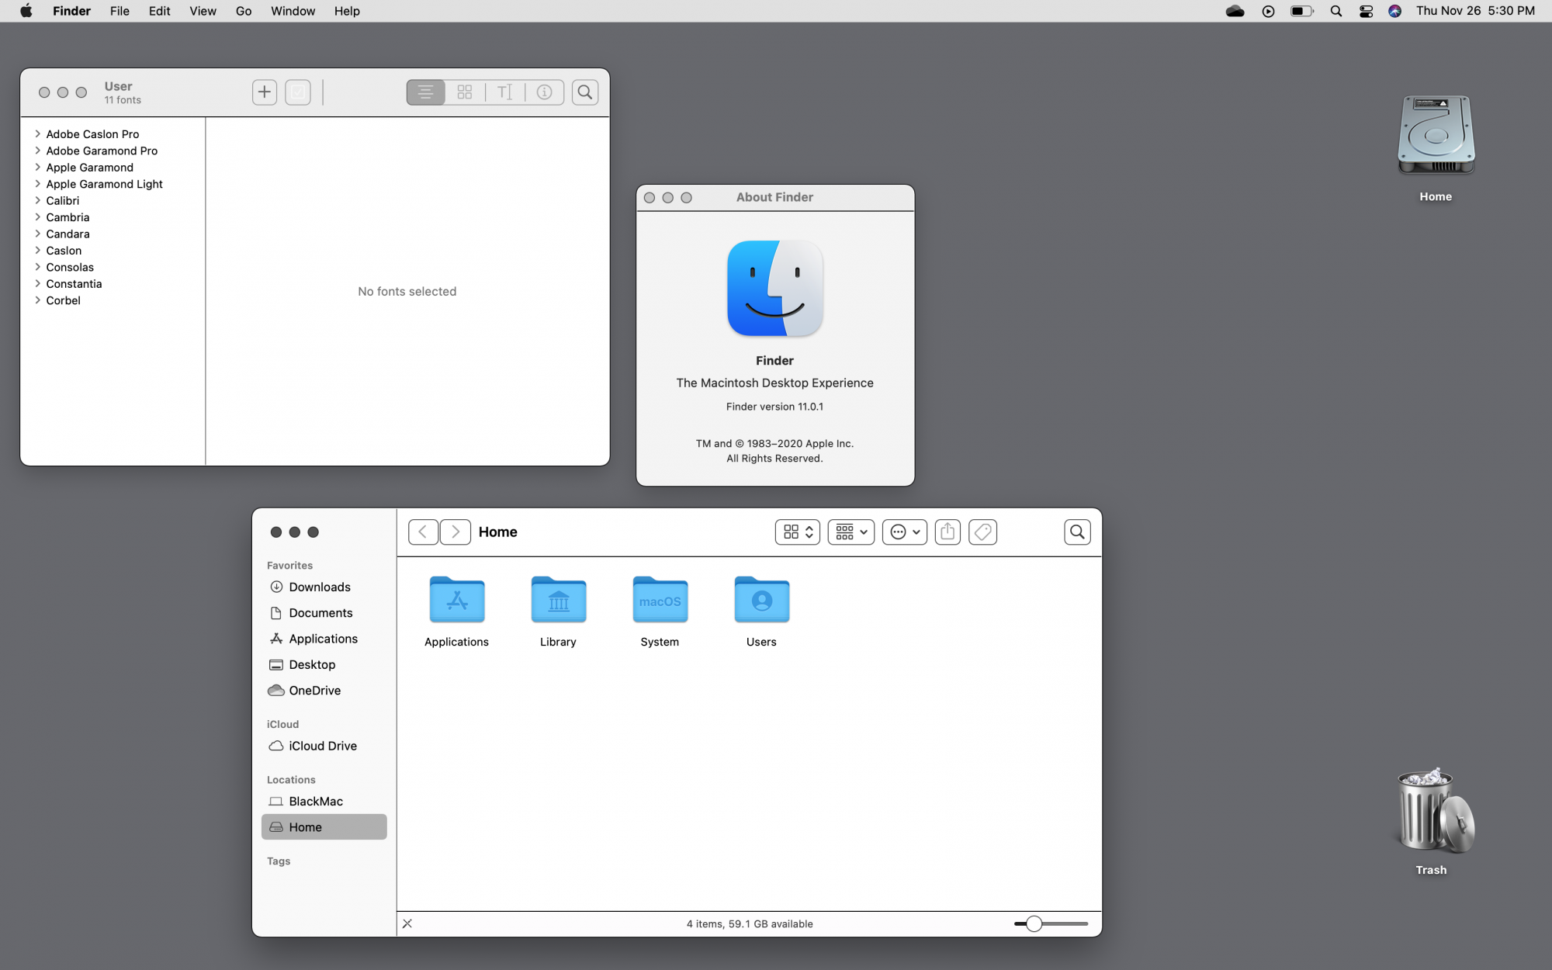
Task: Open Control Center from menu bar
Action: [1366, 11]
